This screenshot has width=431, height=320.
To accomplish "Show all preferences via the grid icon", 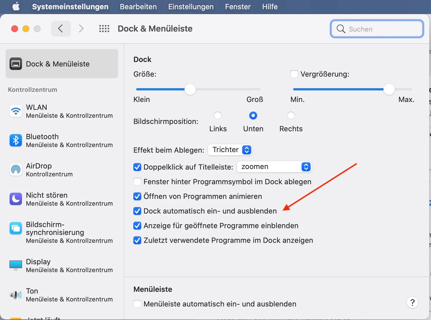I will (104, 28).
